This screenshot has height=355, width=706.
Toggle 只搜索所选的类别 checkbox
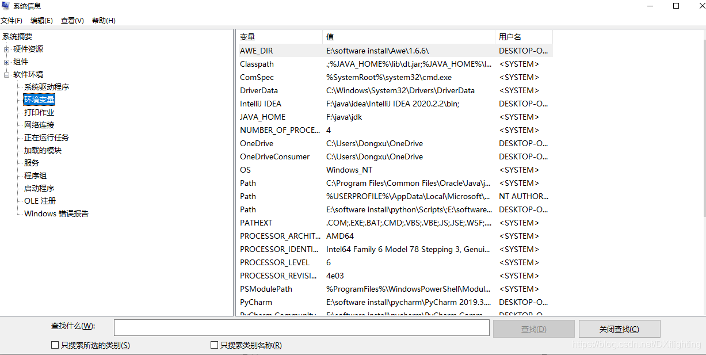point(55,345)
